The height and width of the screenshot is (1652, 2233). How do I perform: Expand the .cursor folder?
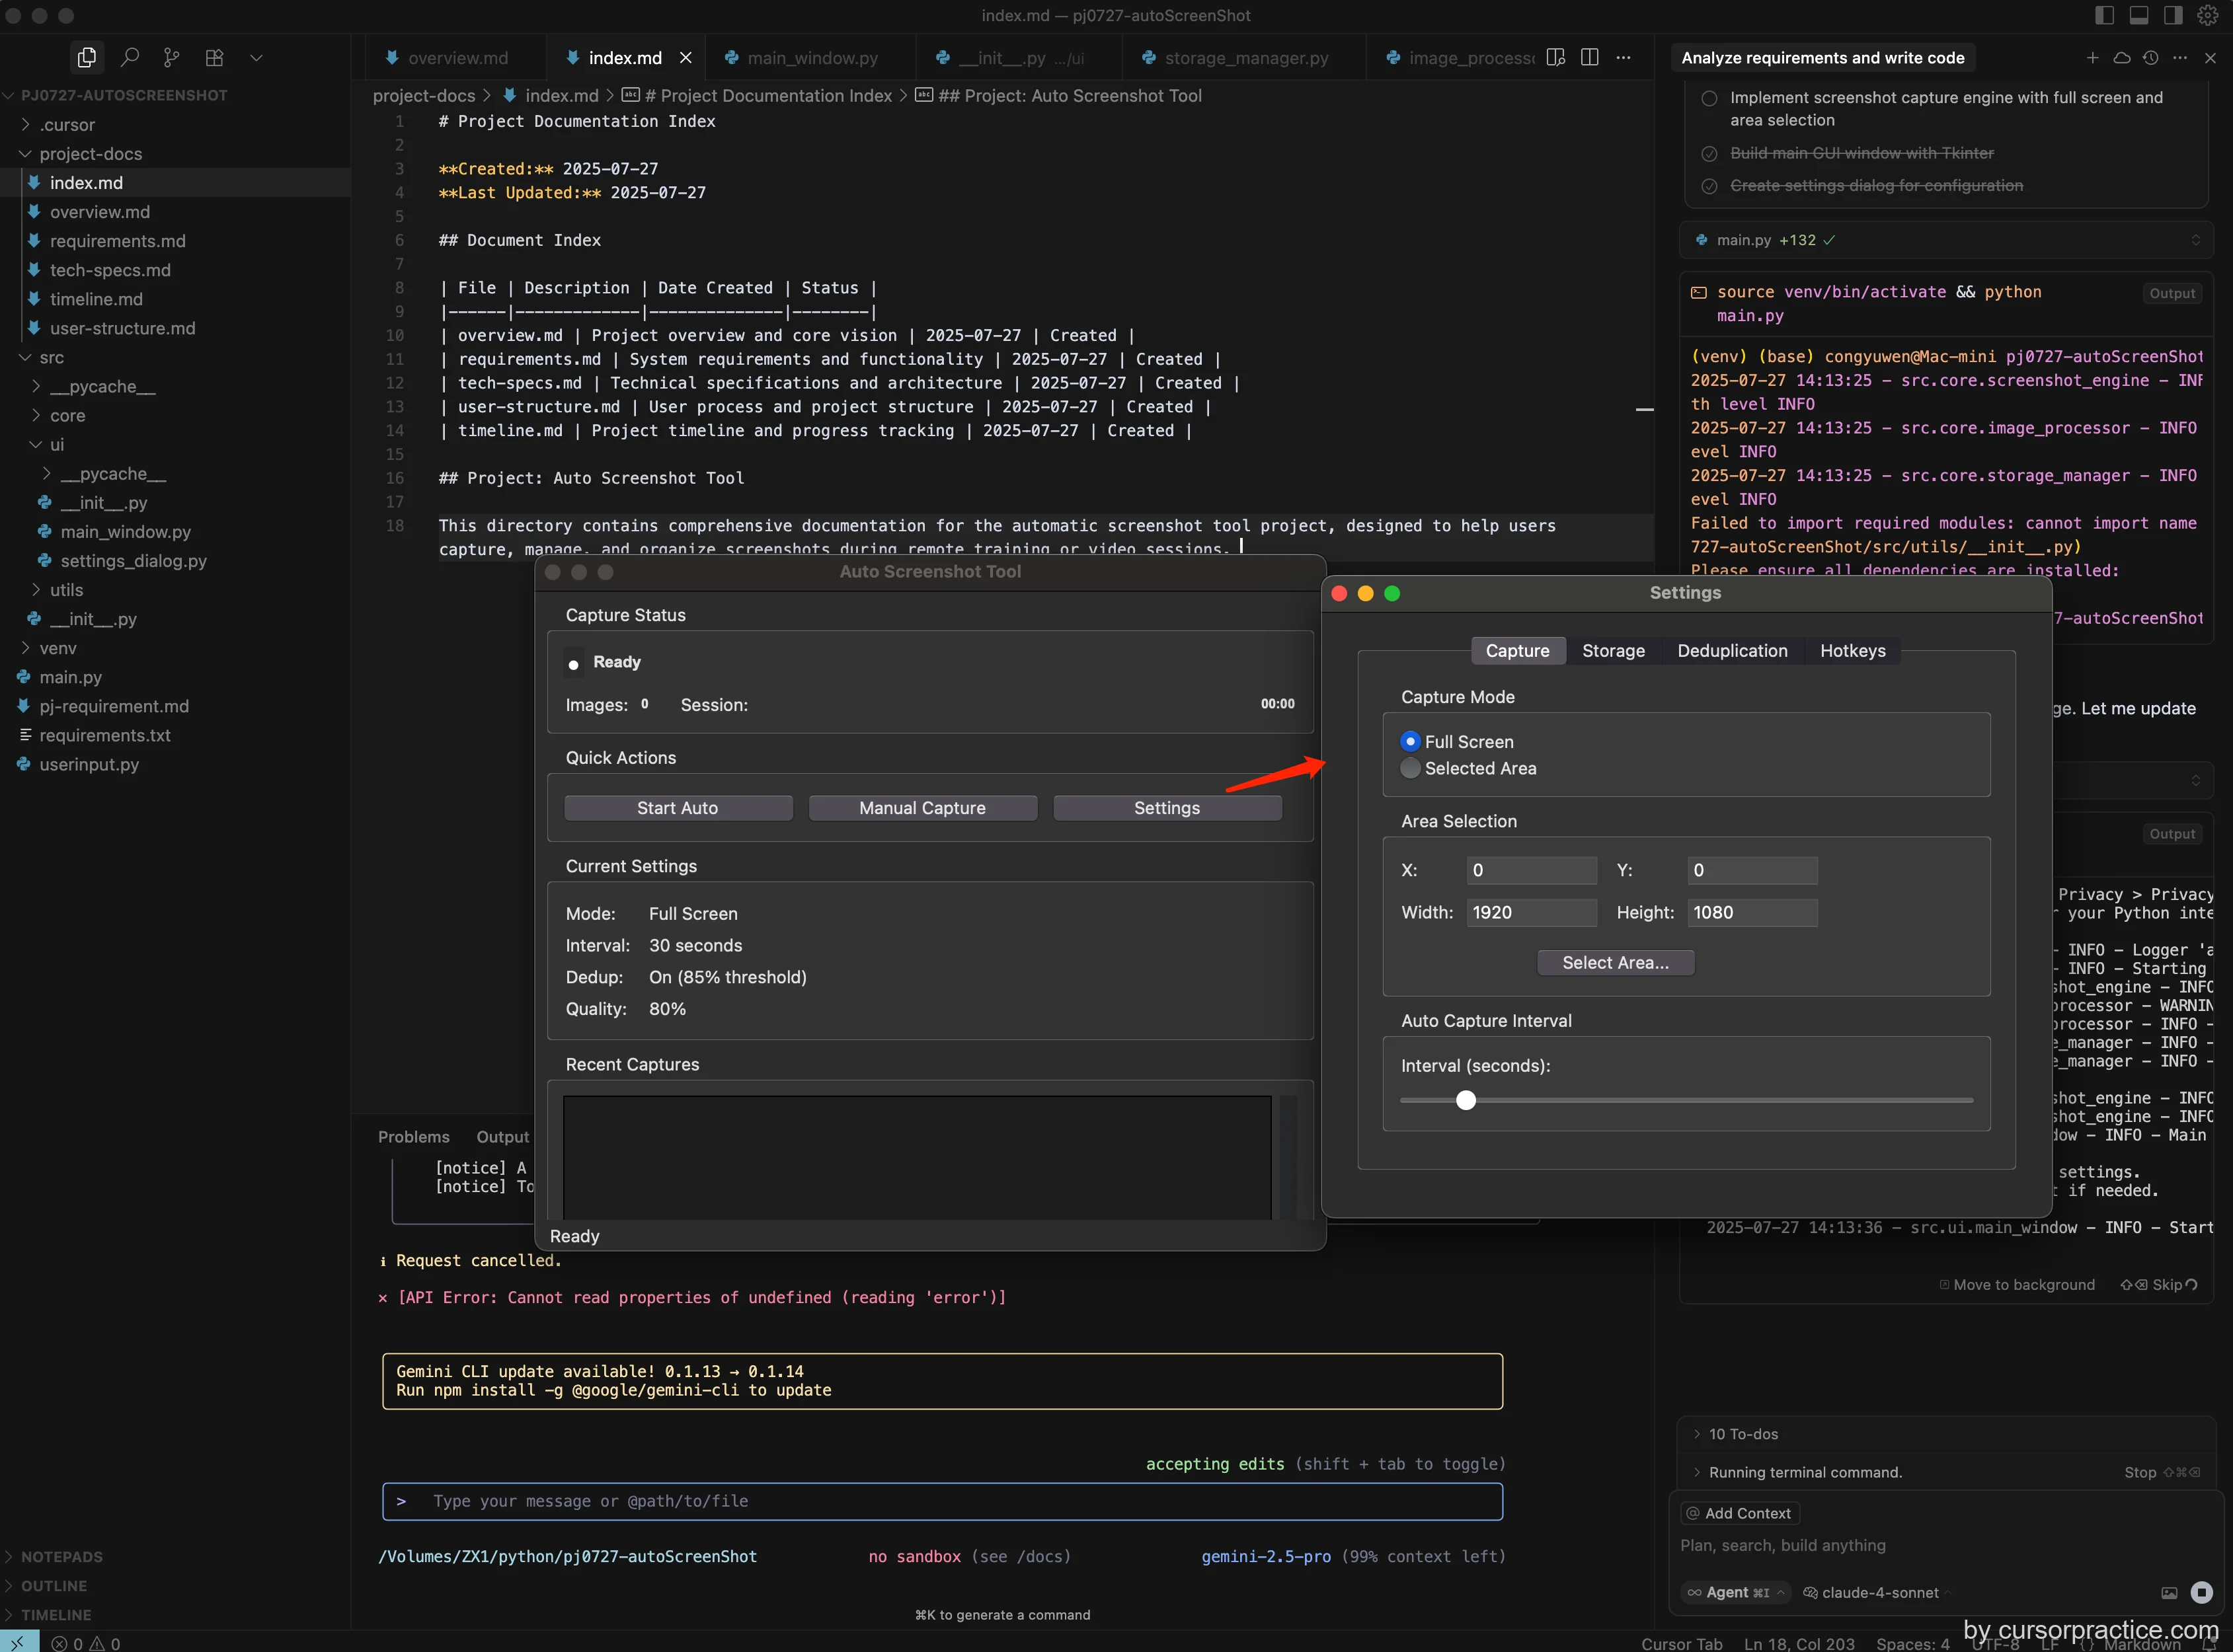pos(67,124)
